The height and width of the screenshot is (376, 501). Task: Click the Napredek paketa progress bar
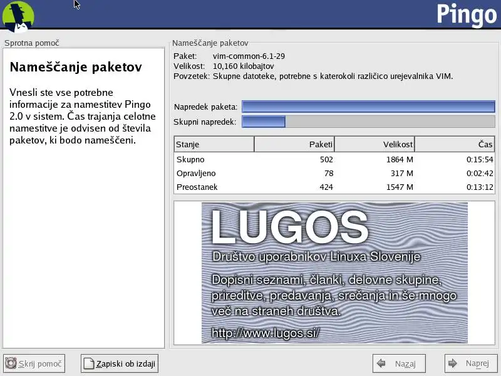pos(368,107)
